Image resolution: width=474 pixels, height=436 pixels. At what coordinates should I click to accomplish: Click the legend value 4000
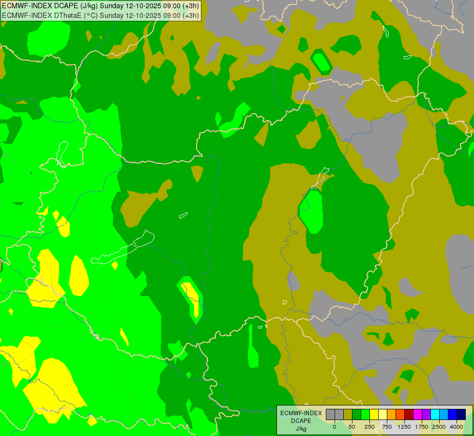coord(457,427)
